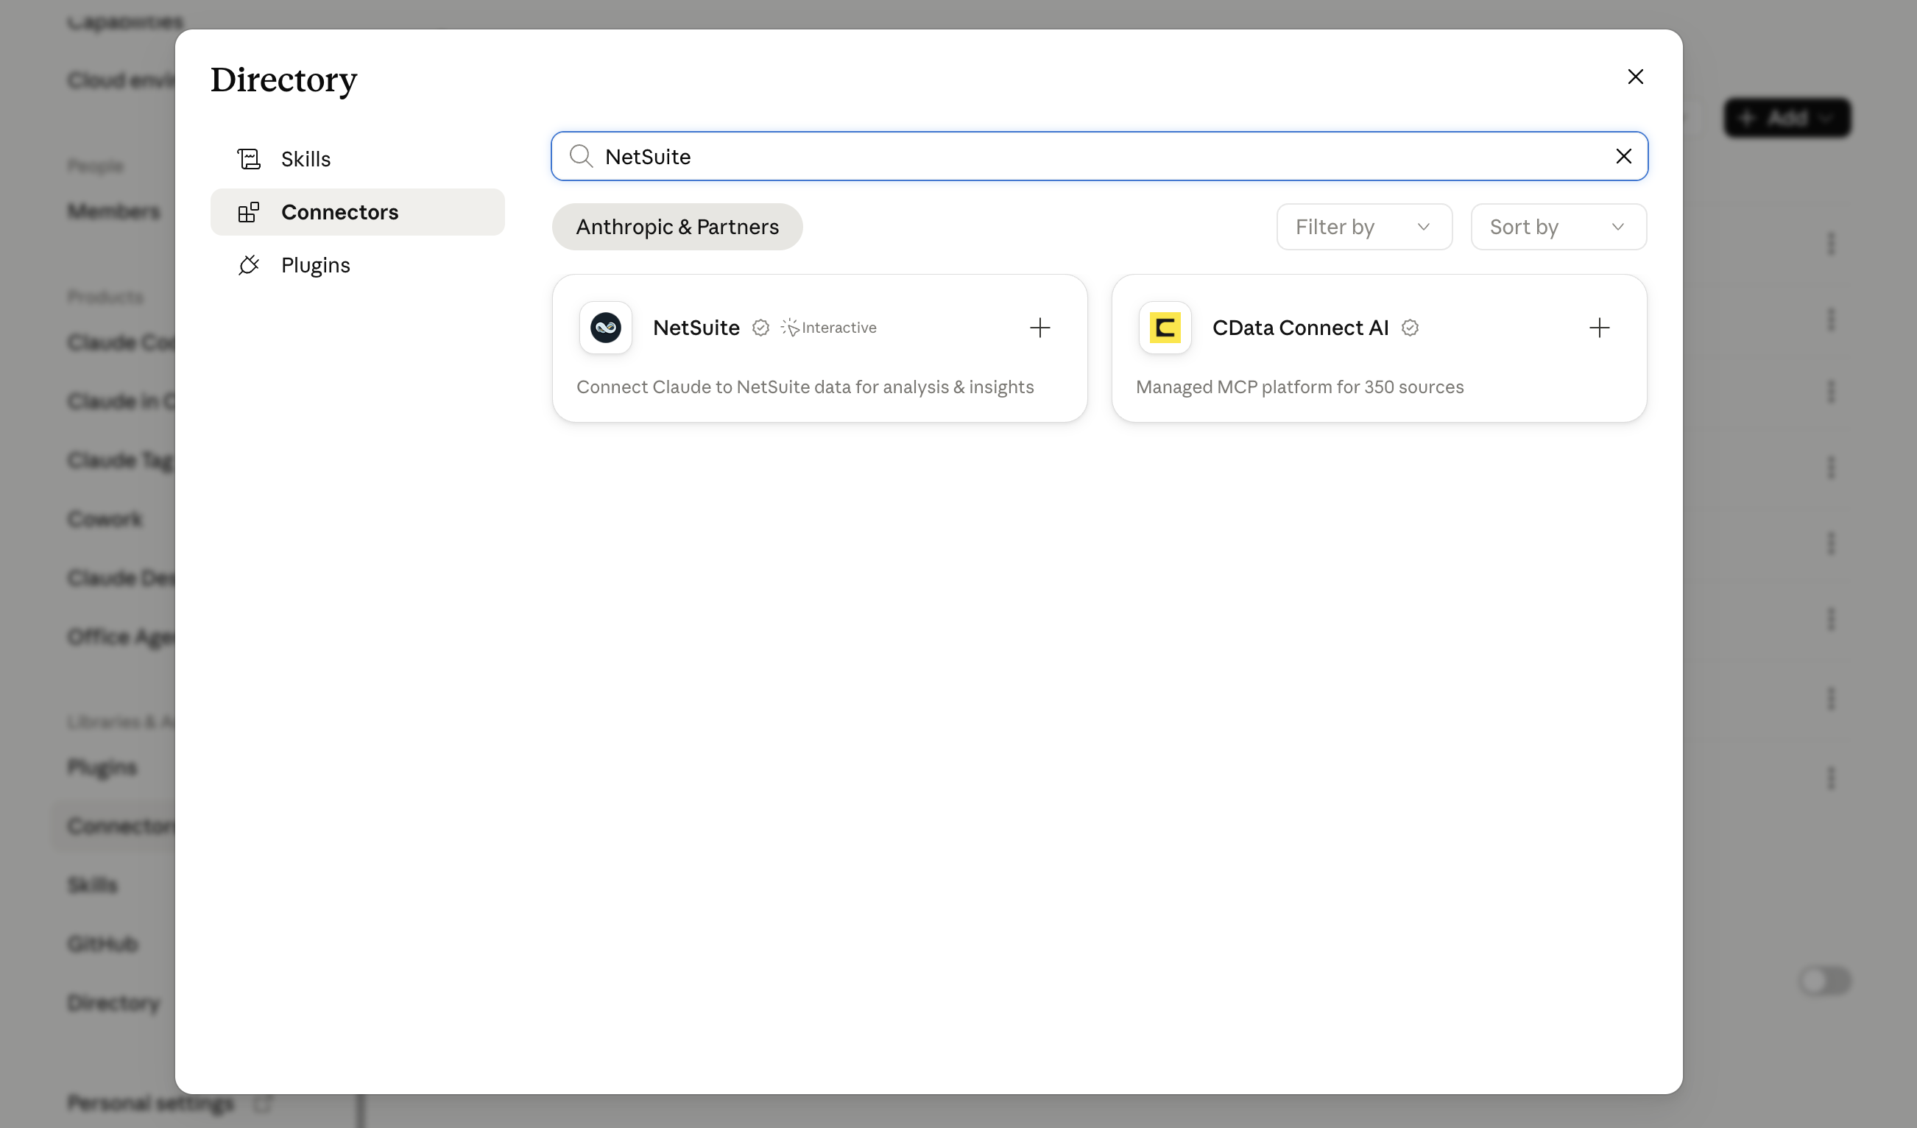This screenshot has width=1917, height=1128.
Task: Click CData Connect AI's verified badge
Action: coord(1410,328)
